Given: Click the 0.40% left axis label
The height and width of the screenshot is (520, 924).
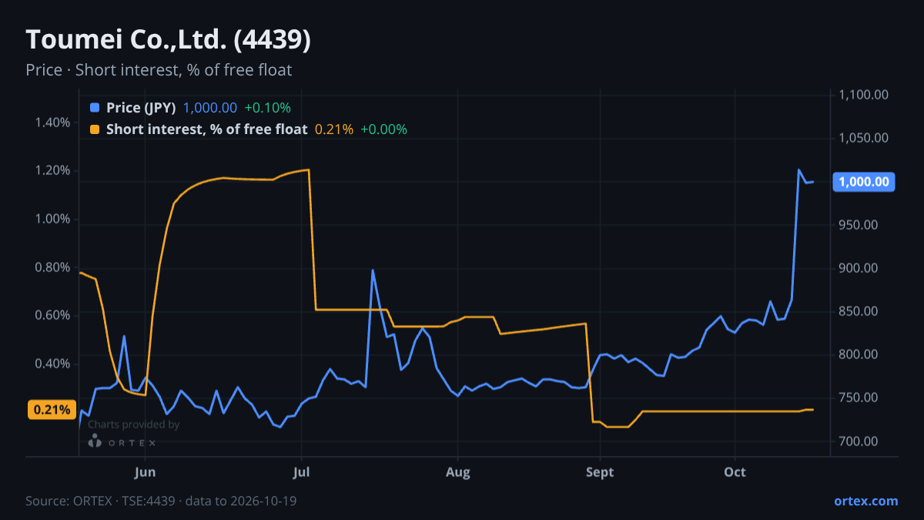Looking at the screenshot, I should coord(52,364).
